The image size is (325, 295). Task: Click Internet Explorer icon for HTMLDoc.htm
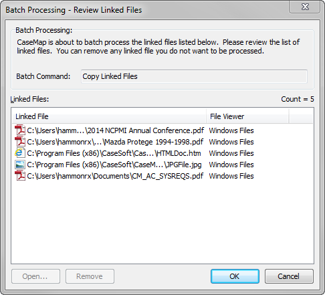point(20,153)
